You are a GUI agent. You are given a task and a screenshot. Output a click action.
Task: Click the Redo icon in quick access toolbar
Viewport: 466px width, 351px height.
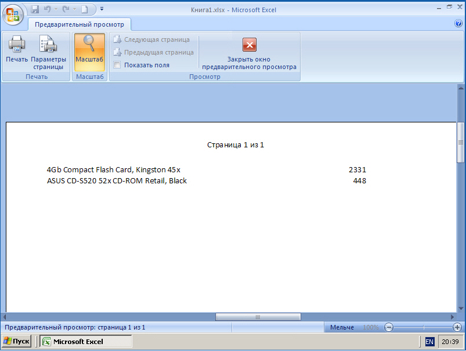66,9
